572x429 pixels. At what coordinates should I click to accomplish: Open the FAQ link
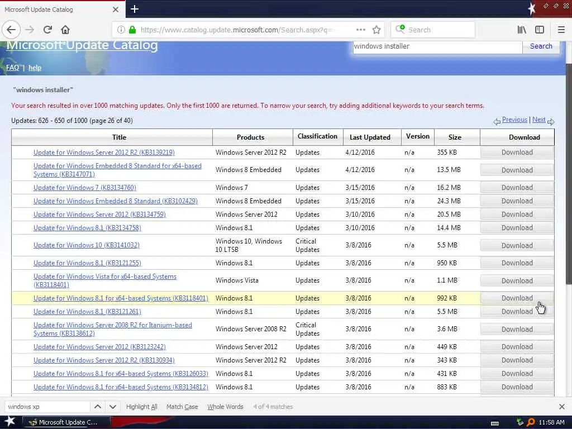12,68
